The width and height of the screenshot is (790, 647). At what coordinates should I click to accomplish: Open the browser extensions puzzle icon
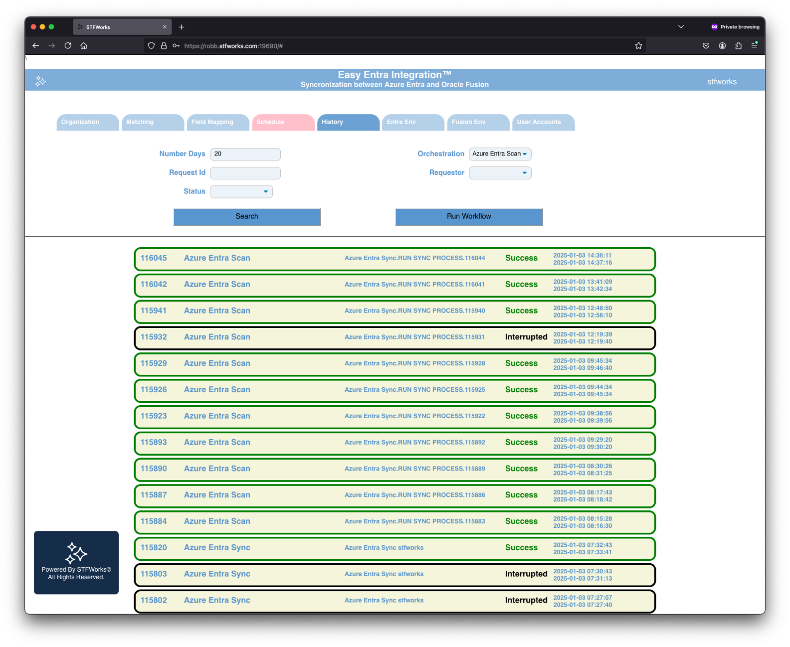coord(738,46)
